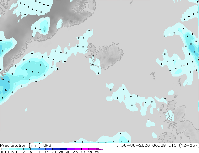Screen dimensions: 199x153
Task: Click the 15–20 mm legend color
Action: (49, 149)
